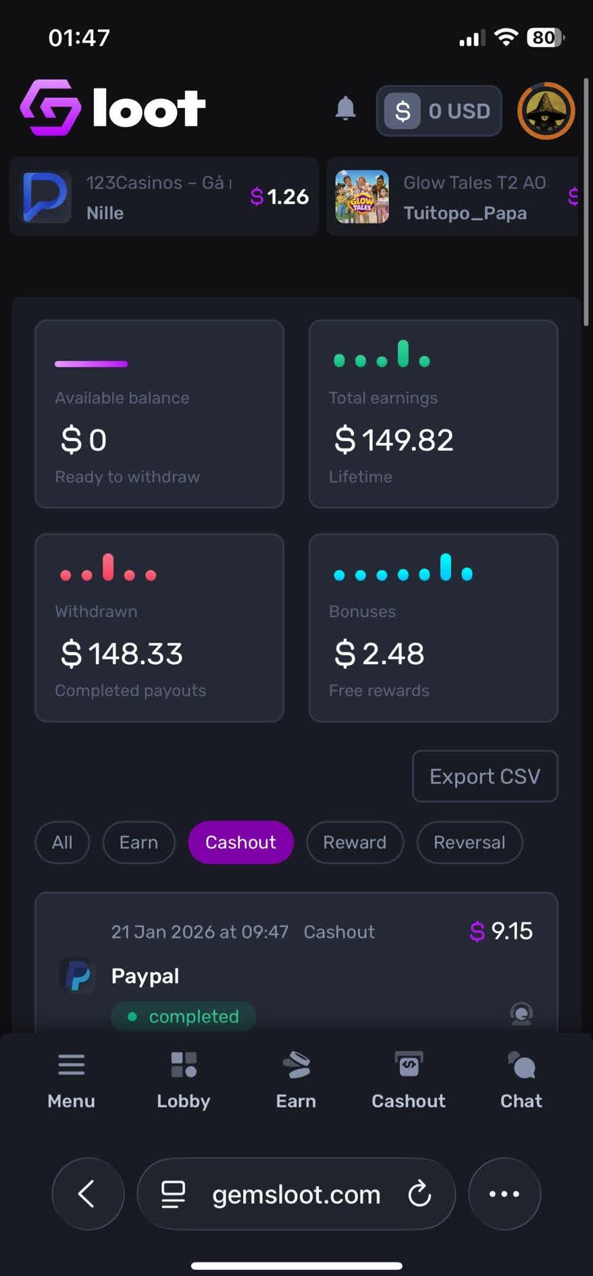Enable the Reward filter
The height and width of the screenshot is (1276, 593).
point(355,842)
